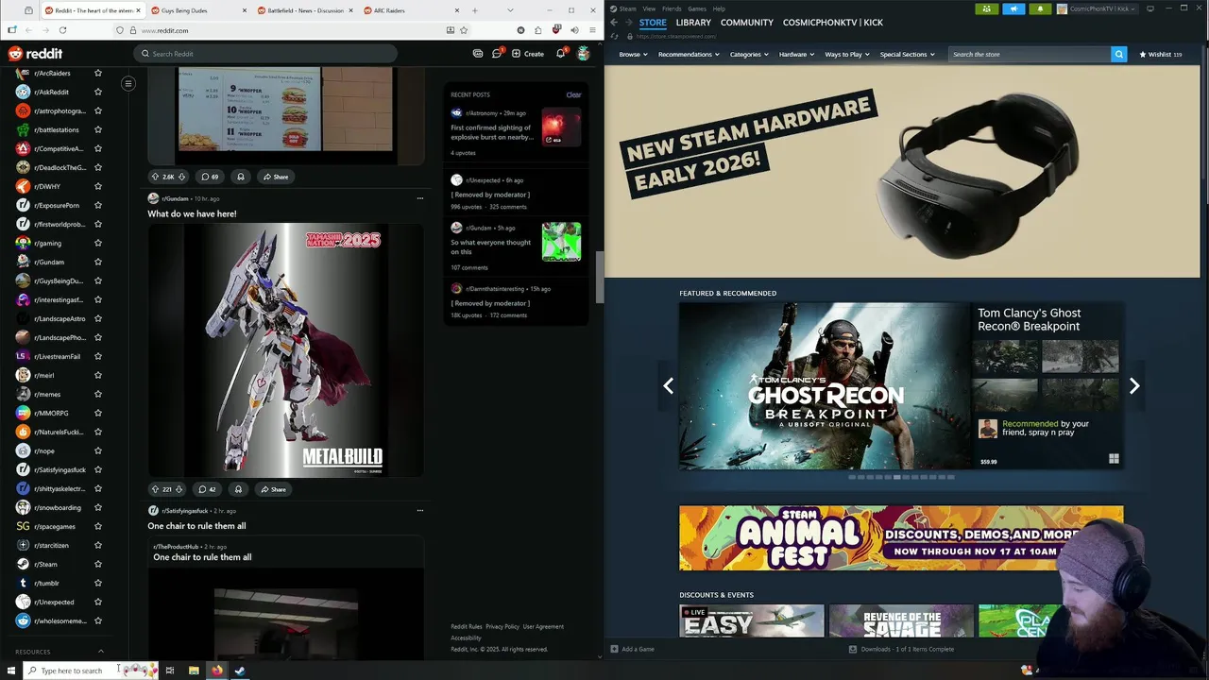Image resolution: width=1209 pixels, height=680 pixels.
Task: Show previous Steam featured game arrow
Action: click(668, 385)
